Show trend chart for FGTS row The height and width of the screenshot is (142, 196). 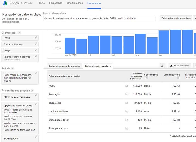coord(127,86)
